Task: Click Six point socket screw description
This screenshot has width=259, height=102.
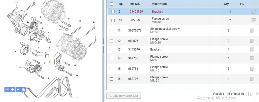Action: coord(165,29)
